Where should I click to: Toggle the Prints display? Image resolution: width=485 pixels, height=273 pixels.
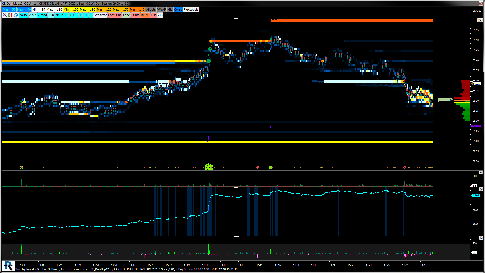[x=135, y=15]
